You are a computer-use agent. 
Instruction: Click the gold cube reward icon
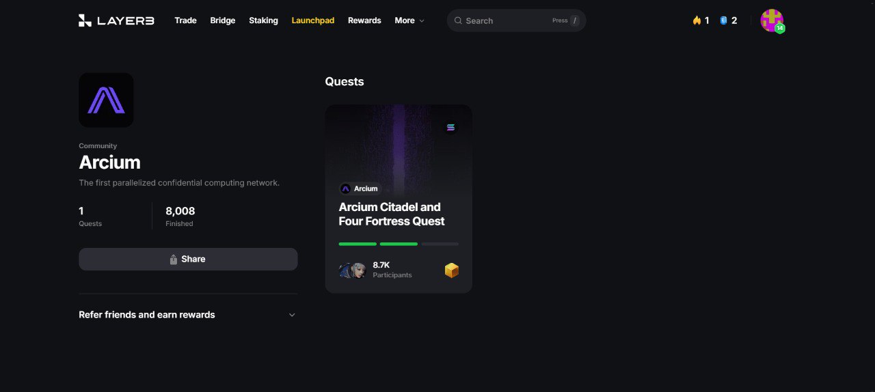point(451,270)
